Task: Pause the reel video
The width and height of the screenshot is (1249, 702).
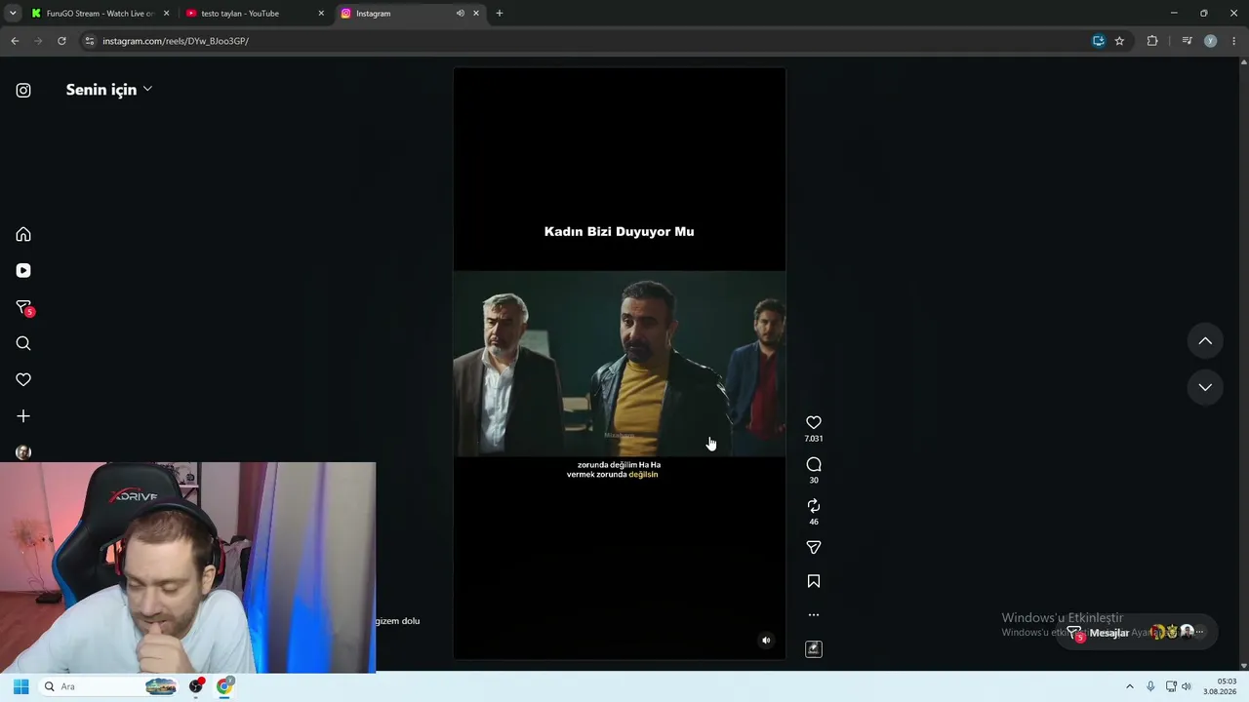Action: click(x=620, y=363)
